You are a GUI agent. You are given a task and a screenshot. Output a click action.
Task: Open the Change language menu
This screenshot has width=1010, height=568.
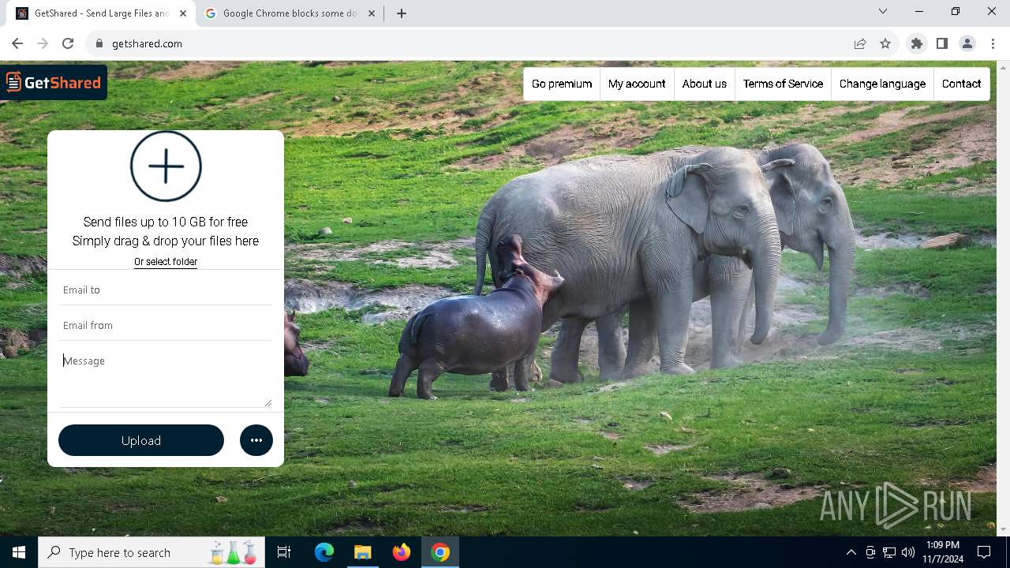coord(882,84)
